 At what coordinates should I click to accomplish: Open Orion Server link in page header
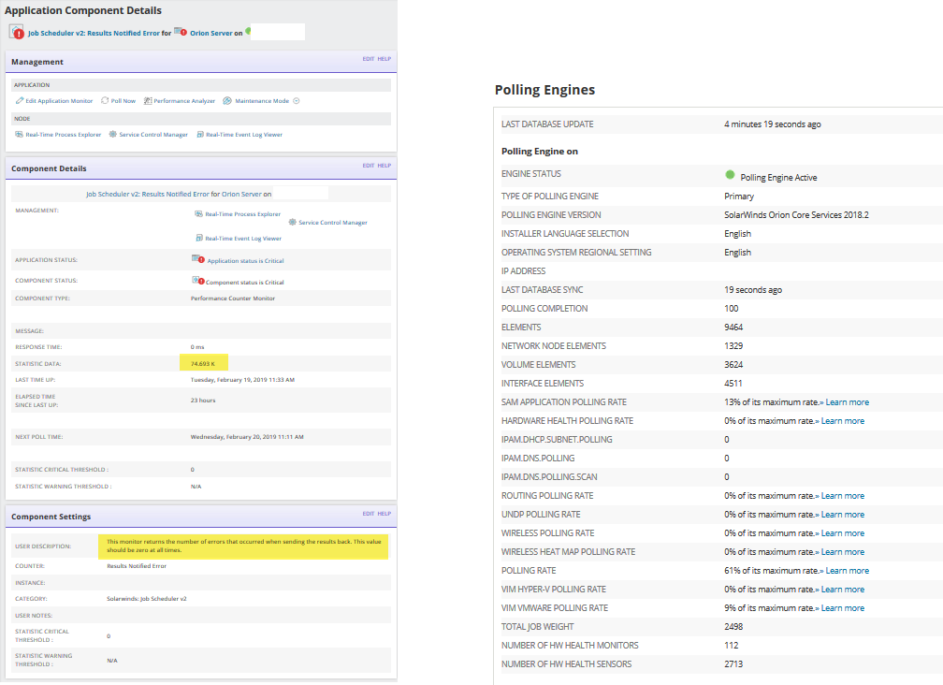pyautogui.click(x=211, y=33)
